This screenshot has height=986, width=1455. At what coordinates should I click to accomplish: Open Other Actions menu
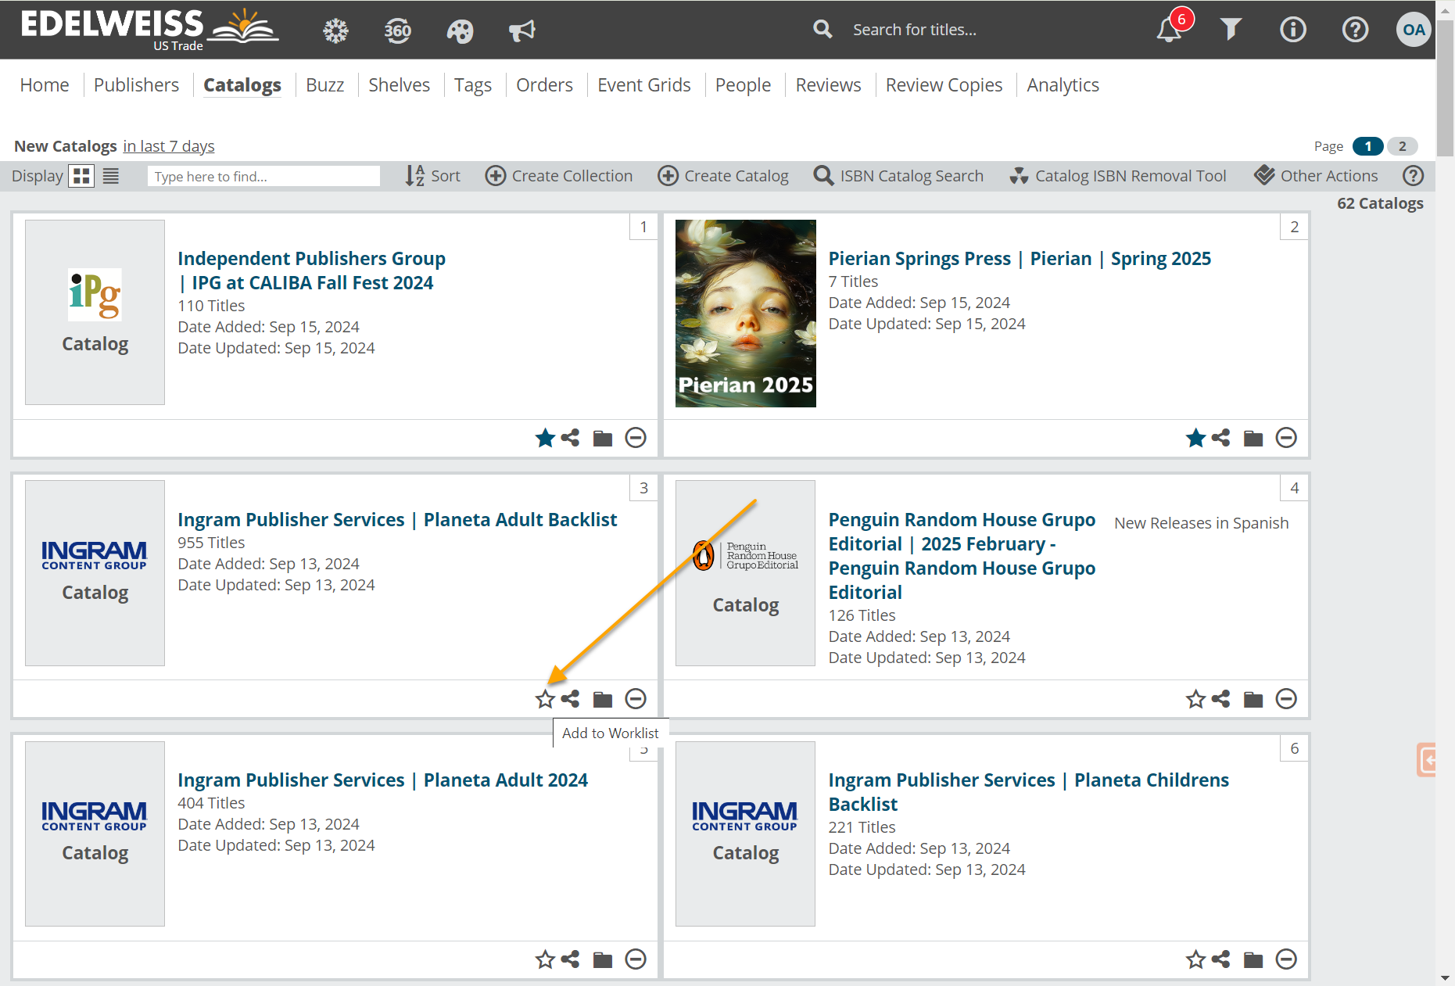point(1317,176)
